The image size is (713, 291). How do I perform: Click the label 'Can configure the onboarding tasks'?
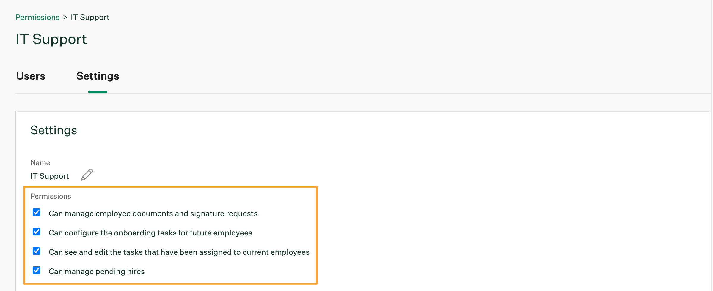click(150, 233)
